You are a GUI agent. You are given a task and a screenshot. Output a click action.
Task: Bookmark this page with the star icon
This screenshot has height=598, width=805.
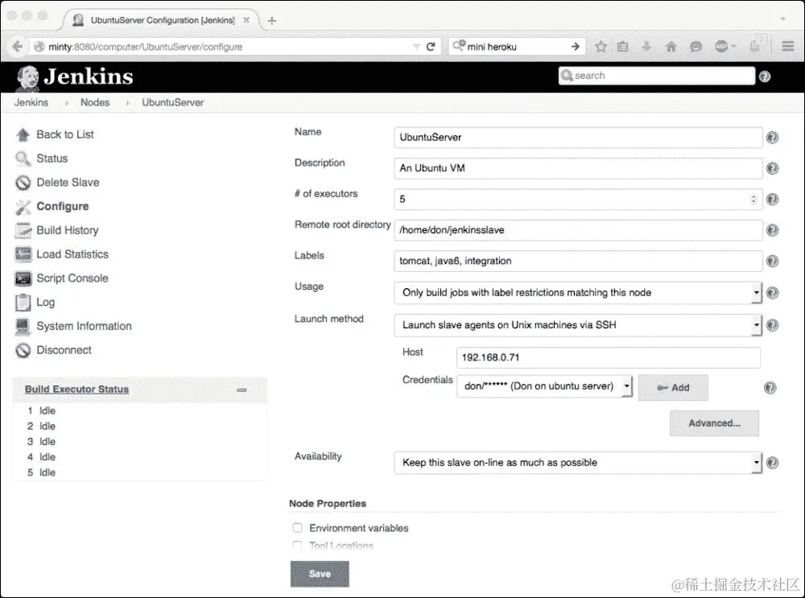(x=601, y=47)
